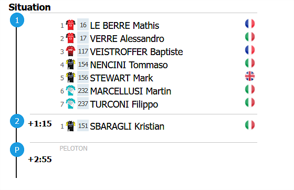Select the peloton P circle marker

pos(17,150)
